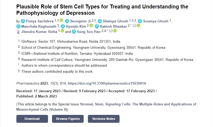
Task: Click the ORCID icon beside Hyunjin Kim
Action: click(x=91, y=26)
